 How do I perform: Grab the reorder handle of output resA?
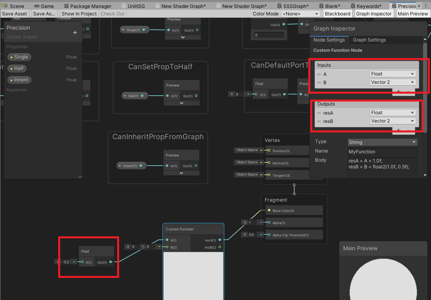[319, 113]
